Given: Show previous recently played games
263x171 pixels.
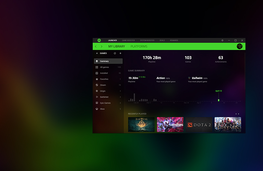Looking at the screenshot, I should (236, 114).
